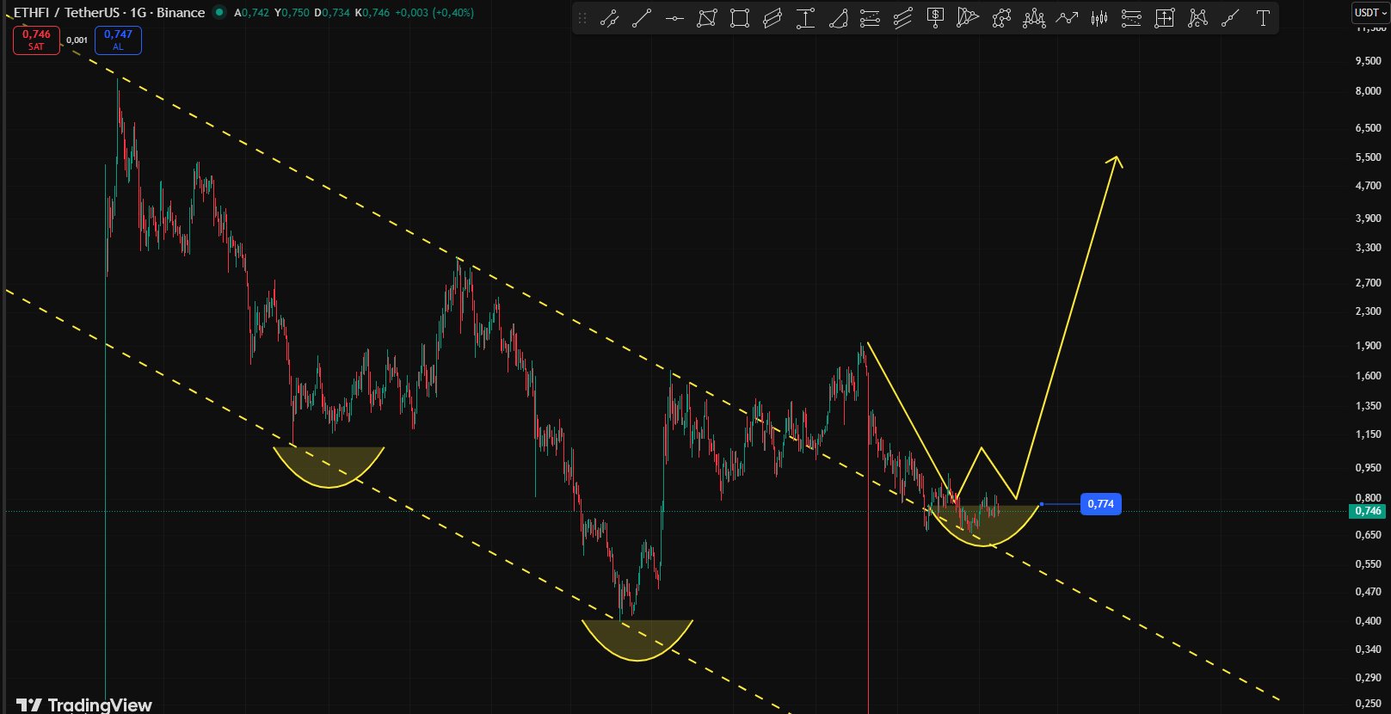Click the green market status indicator

click(x=219, y=13)
